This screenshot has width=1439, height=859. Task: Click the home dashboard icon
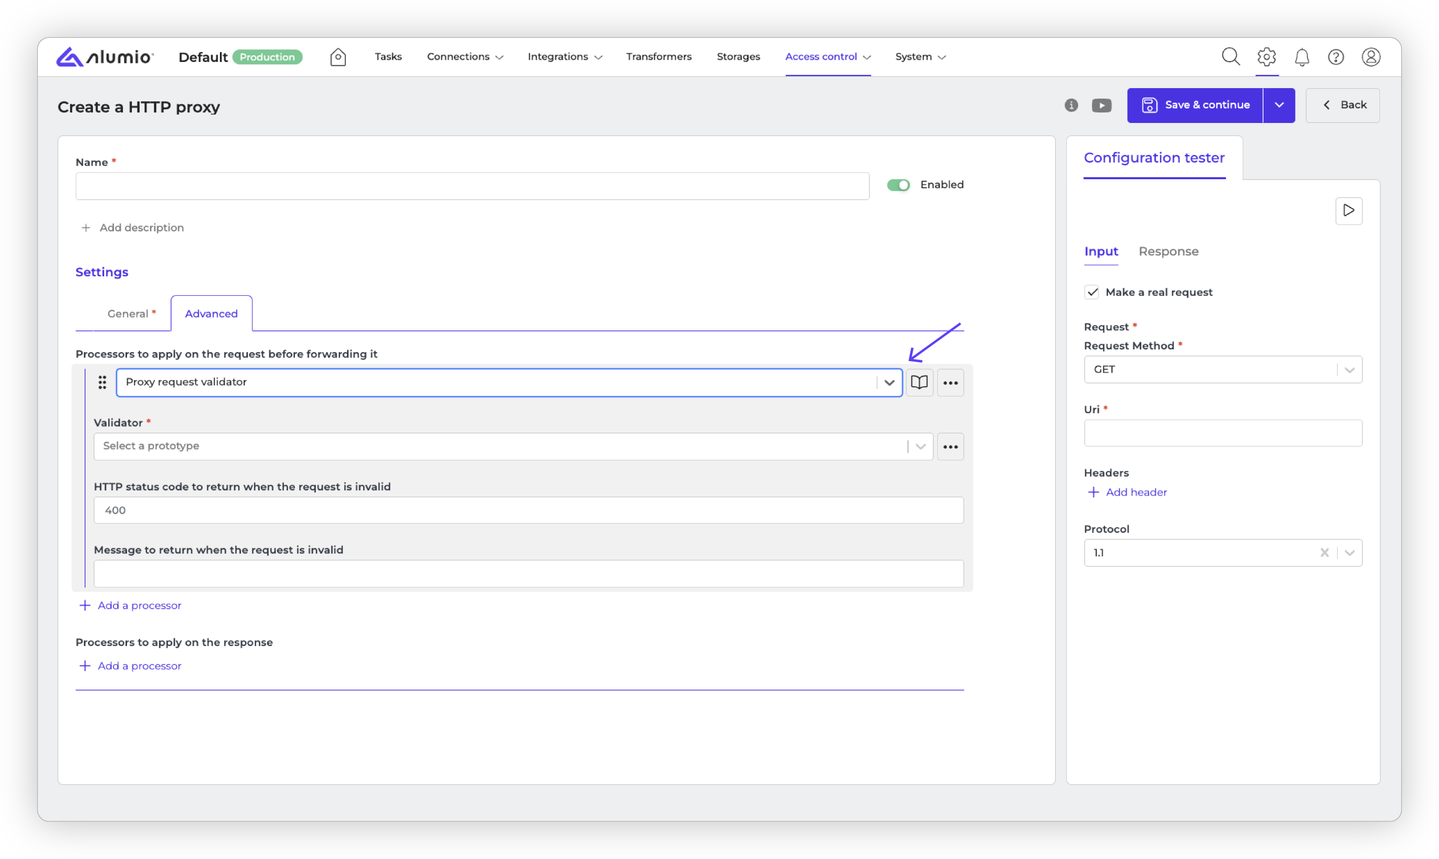tap(338, 57)
